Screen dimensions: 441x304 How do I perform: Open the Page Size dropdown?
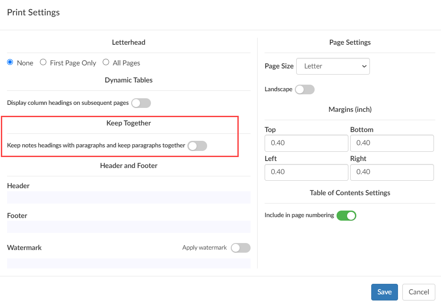point(333,66)
